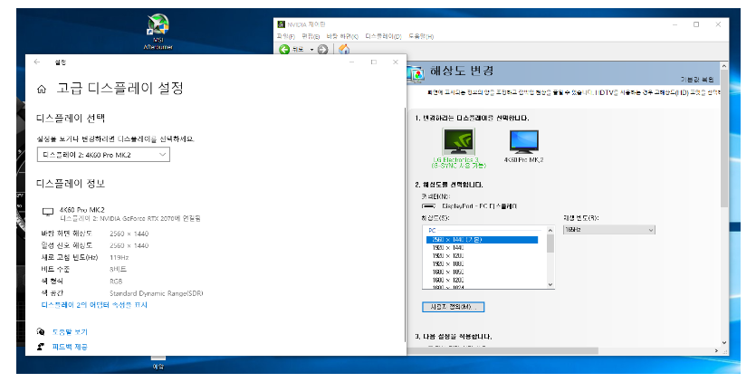
Task: Click NVIDIA panel horizontal scrollbar thumb
Action: click(503, 350)
